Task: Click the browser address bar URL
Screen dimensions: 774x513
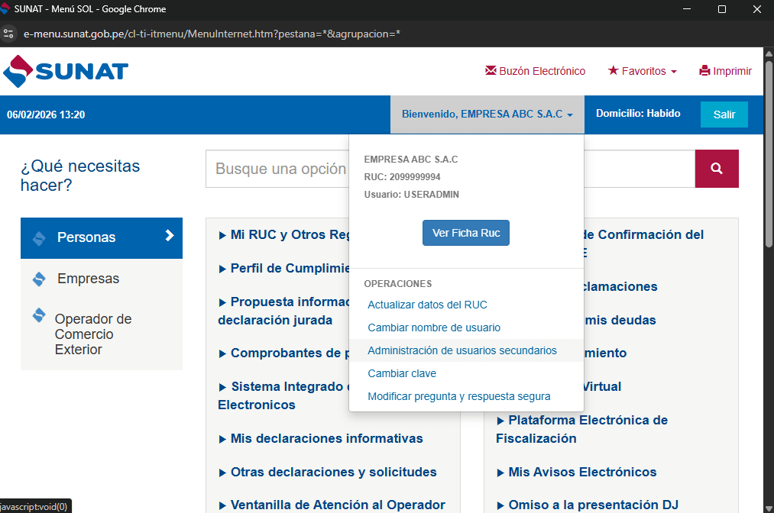Action: [212, 34]
